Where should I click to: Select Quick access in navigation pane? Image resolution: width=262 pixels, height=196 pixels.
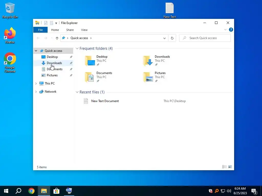click(53, 51)
